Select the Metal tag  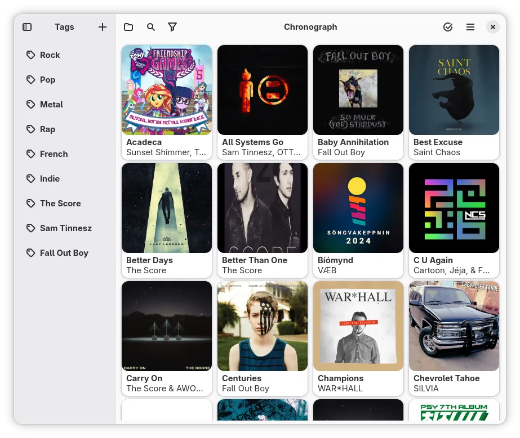65,105
